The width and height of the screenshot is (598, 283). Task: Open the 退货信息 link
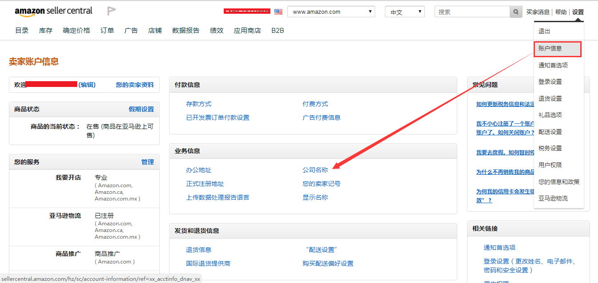tap(199, 250)
